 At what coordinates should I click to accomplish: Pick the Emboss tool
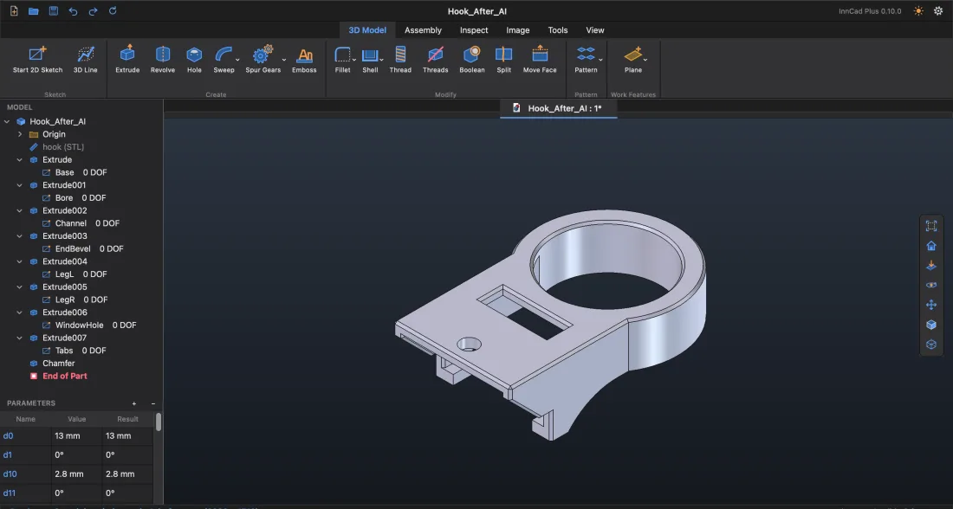pos(304,60)
